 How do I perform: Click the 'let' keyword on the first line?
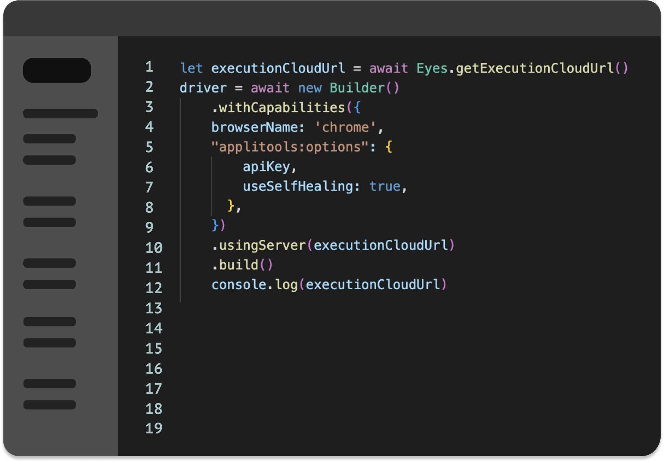pos(191,68)
